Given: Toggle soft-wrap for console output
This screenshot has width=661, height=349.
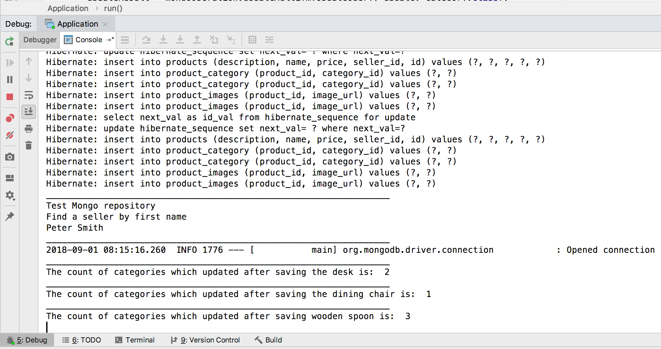Looking at the screenshot, I should click(29, 95).
